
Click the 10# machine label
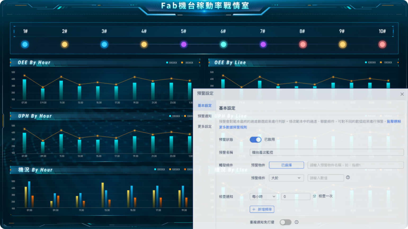click(x=382, y=31)
